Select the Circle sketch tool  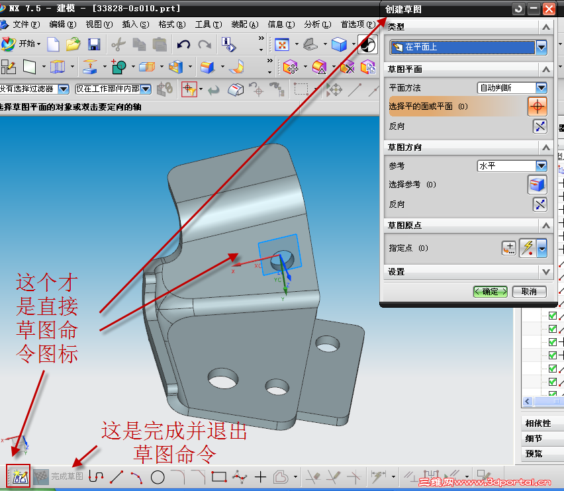click(x=158, y=477)
